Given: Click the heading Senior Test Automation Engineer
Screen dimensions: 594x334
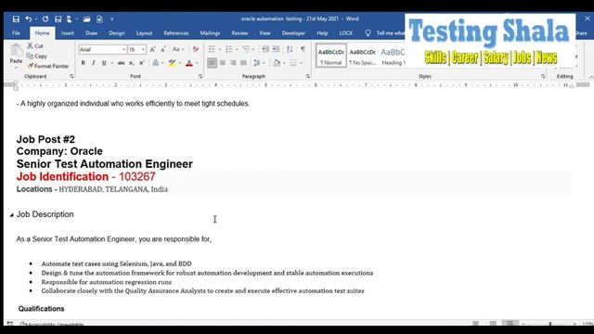Looking at the screenshot, I should coord(105,164).
